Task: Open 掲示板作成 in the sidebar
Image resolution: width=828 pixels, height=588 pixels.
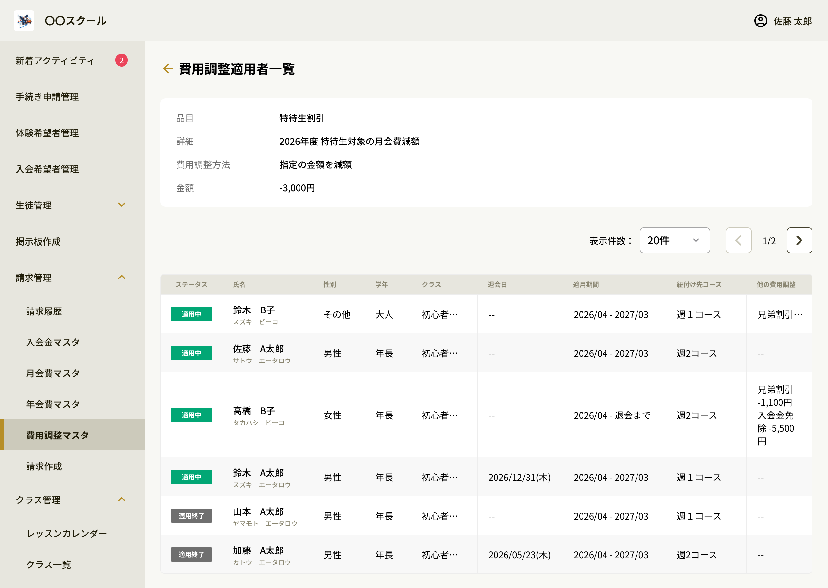Action: point(38,242)
